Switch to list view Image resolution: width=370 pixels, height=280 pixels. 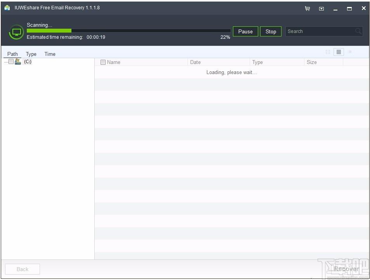(x=339, y=52)
